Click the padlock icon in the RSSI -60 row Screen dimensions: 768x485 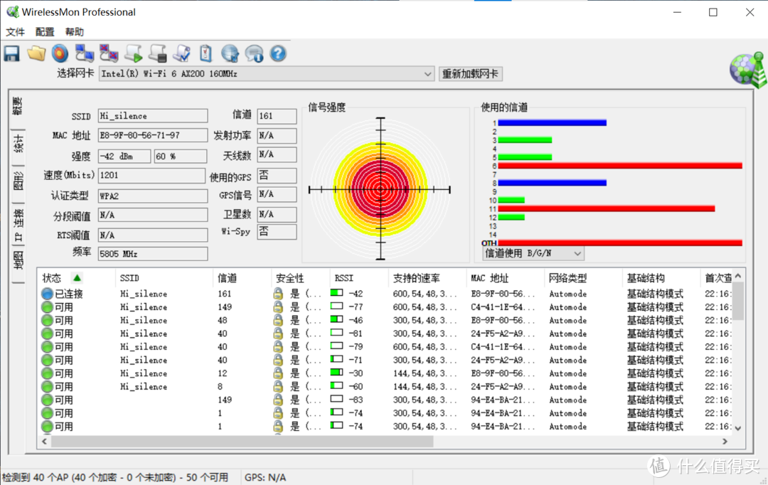point(278,387)
